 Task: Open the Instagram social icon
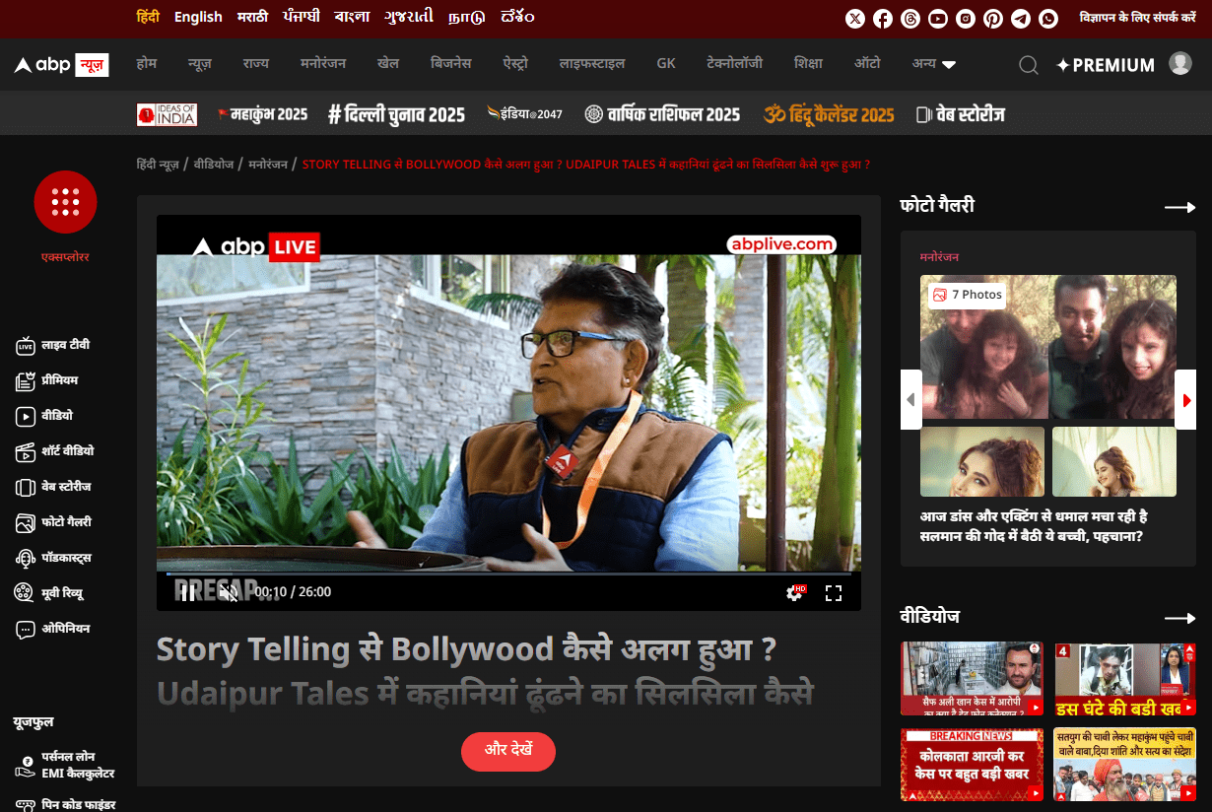pyautogui.click(x=966, y=19)
